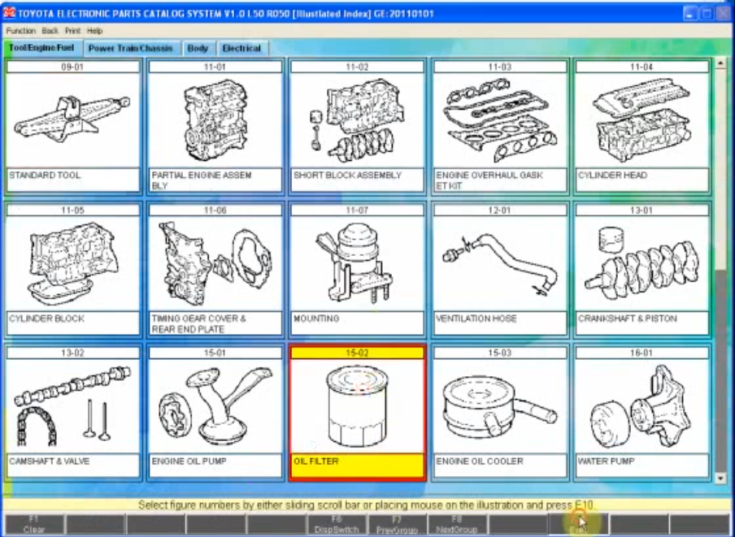Screen dimensions: 735x537
Task: Click the highlighted 15-02 Oil Filter figure
Action: pos(357,413)
